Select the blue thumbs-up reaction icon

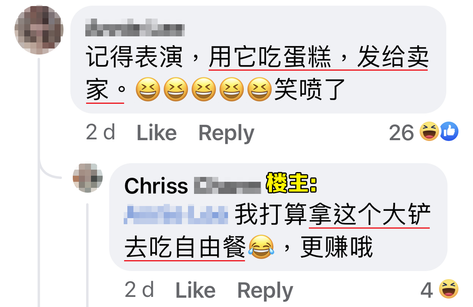(449, 131)
